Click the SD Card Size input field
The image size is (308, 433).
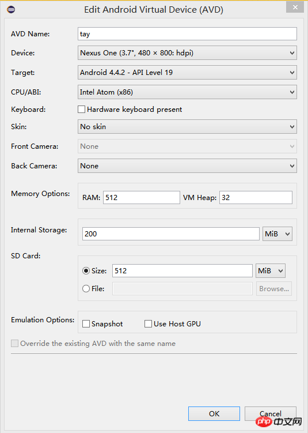[x=182, y=270]
